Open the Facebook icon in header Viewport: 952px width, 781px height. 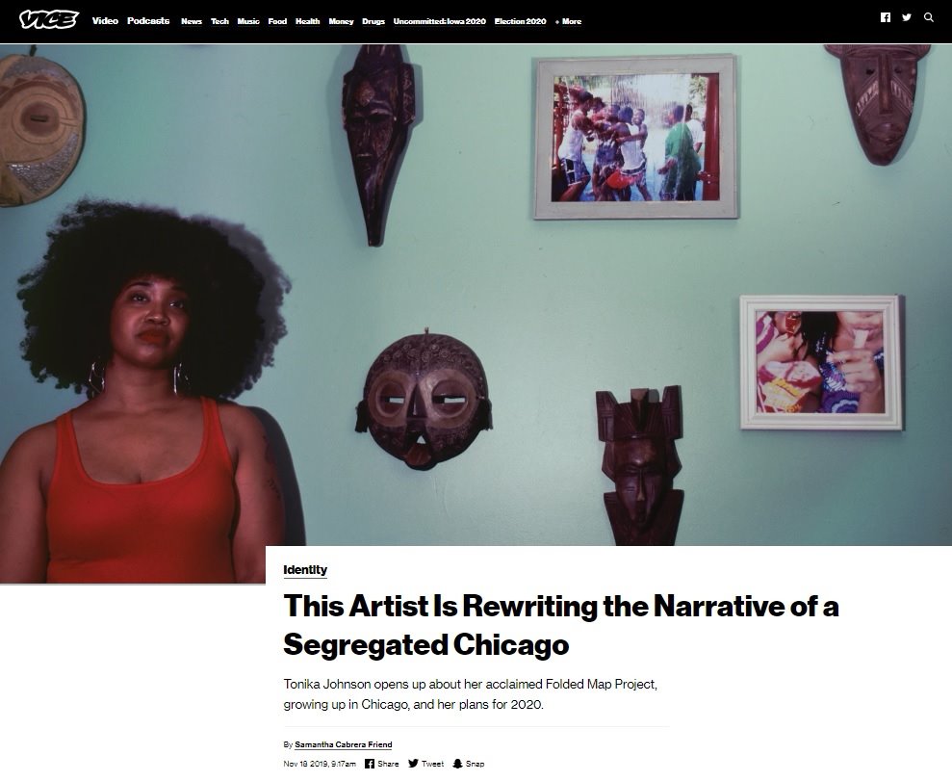pyautogui.click(x=886, y=17)
